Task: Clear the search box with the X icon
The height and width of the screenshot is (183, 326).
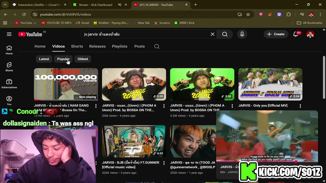Action: point(212,34)
